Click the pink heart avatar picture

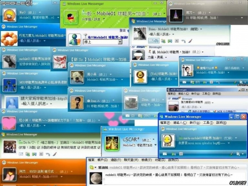9,123
